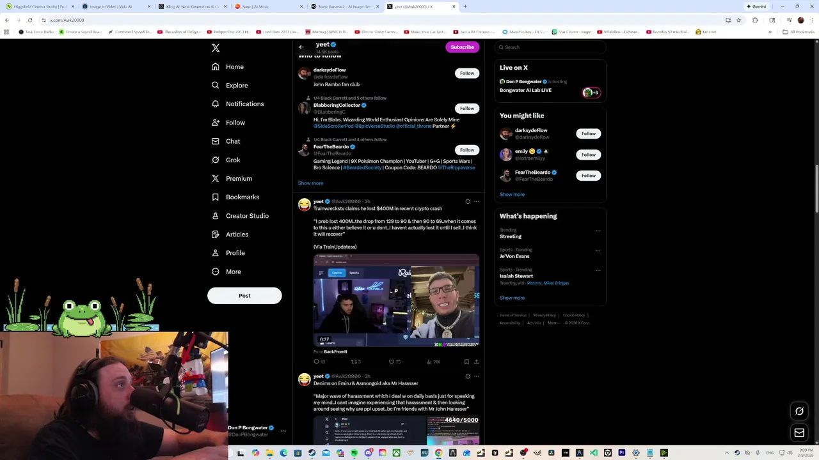Click the X search field
This screenshot has width=819, height=460.
pos(550,47)
